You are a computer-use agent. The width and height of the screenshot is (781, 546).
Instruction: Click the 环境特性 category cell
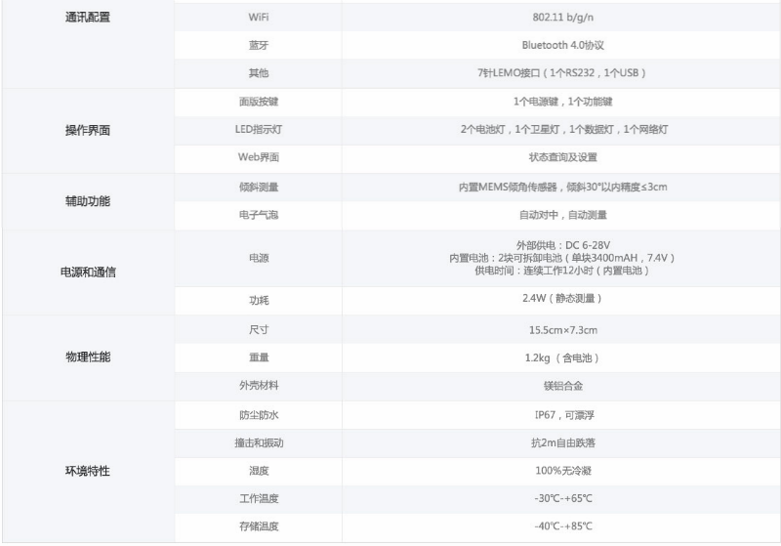point(87,471)
